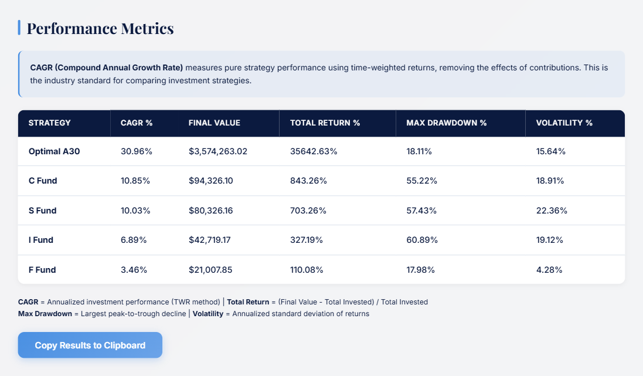Click the Copy Results to Clipboard button

pos(90,345)
